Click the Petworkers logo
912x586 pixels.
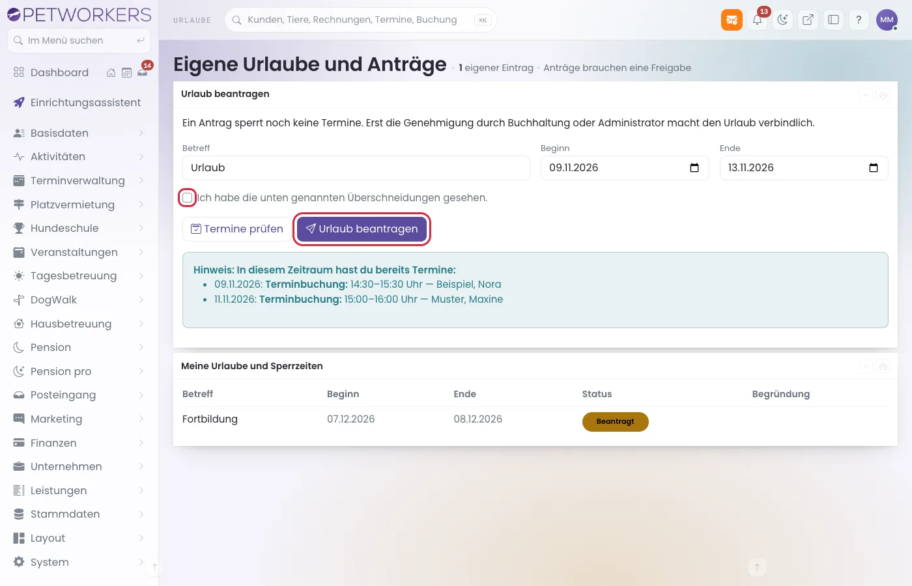[79, 14]
